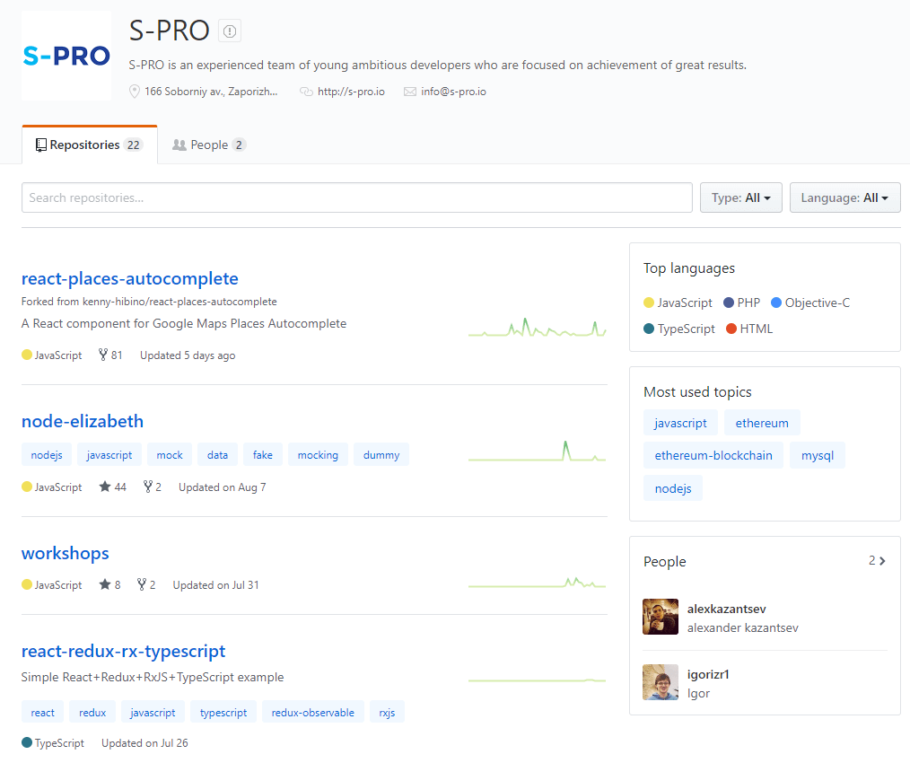Switch to the People tab
Viewport: 910px width, 763px height.
(x=208, y=145)
